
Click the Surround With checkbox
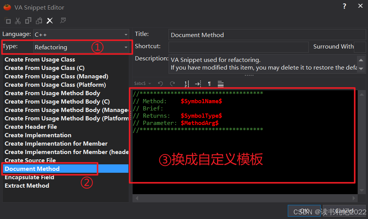(x=360, y=47)
